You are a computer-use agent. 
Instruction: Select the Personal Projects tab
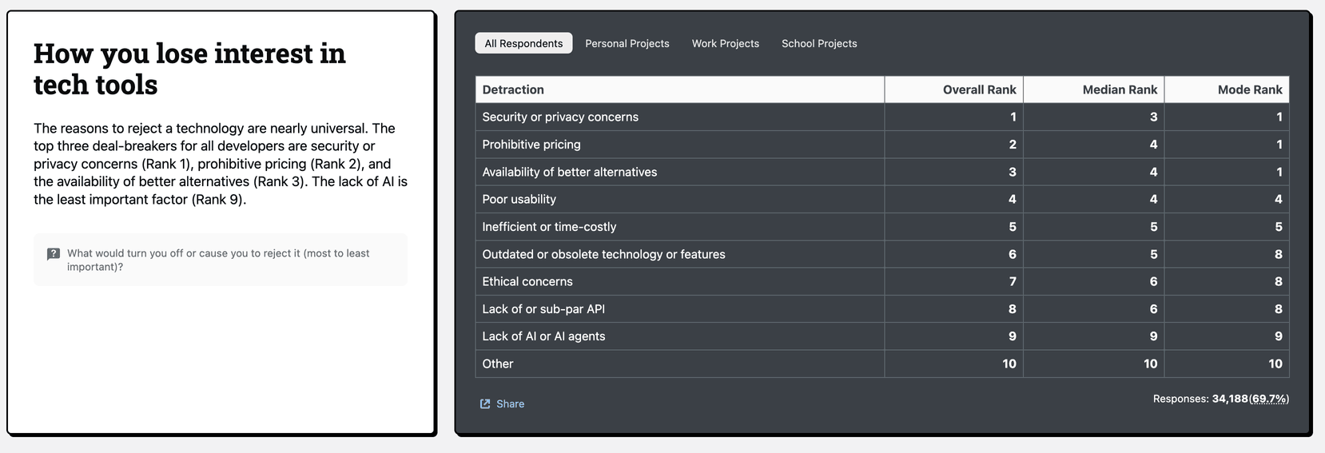tap(627, 43)
